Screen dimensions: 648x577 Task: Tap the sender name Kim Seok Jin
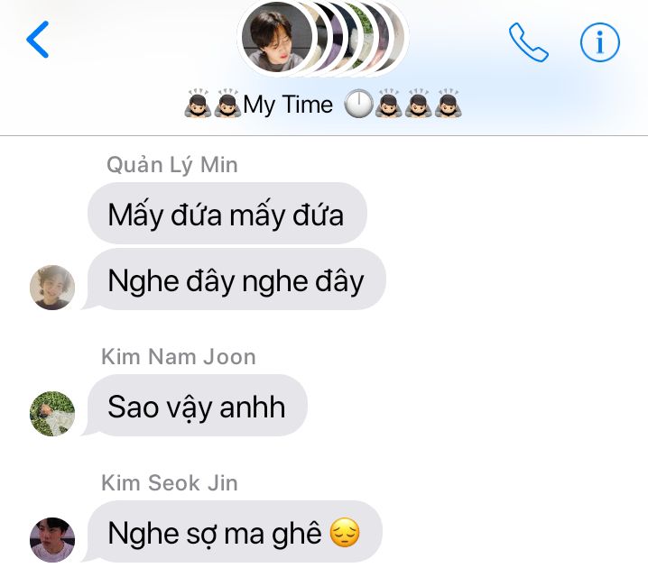click(170, 483)
